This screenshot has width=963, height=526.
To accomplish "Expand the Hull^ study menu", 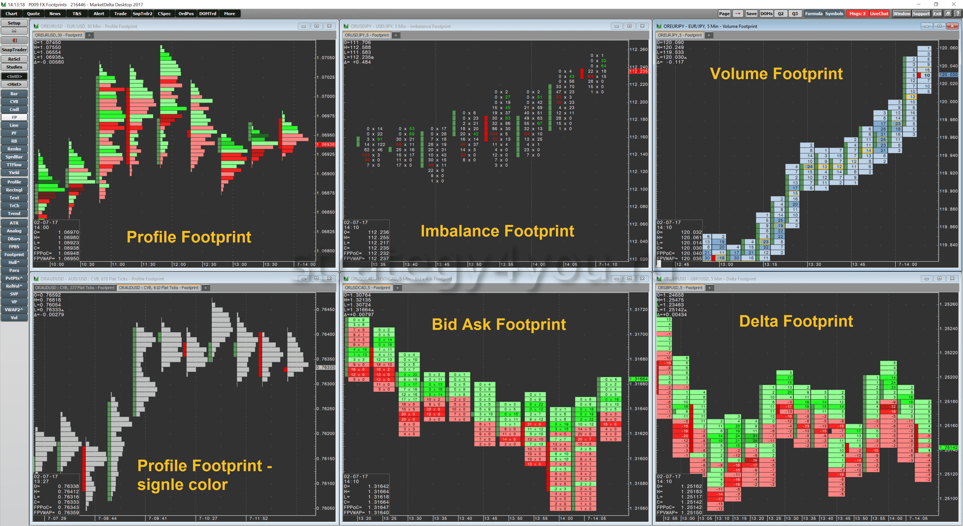I will 14,262.
